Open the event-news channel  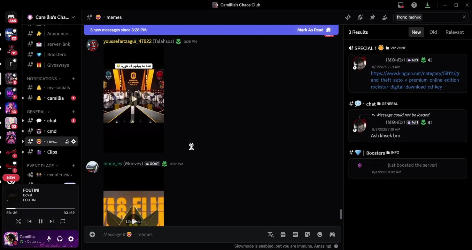(52, 175)
